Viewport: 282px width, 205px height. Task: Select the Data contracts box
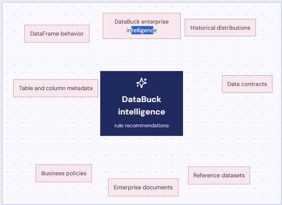click(x=247, y=84)
